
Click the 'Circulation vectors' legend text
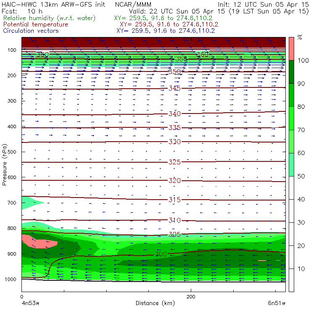click(x=31, y=31)
